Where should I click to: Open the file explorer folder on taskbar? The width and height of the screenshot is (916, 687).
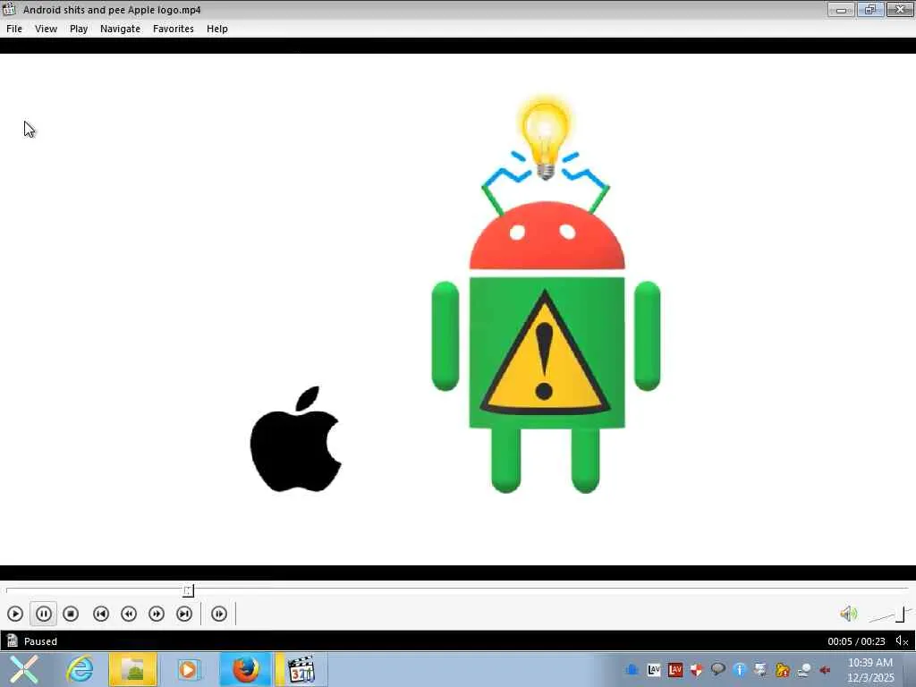coord(133,669)
